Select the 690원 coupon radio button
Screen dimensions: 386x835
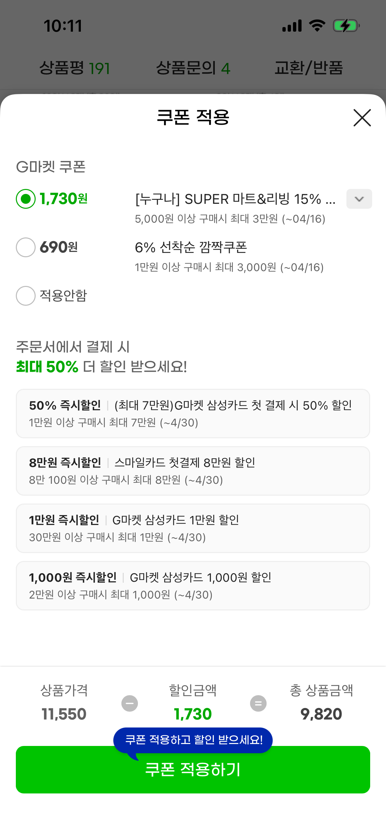click(x=26, y=247)
